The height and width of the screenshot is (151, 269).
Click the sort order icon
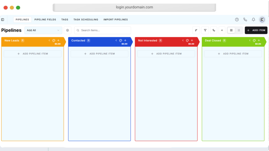coord(196,30)
